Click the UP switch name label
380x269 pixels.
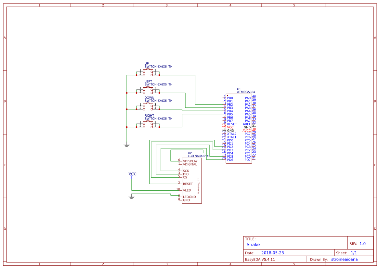click(x=147, y=64)
